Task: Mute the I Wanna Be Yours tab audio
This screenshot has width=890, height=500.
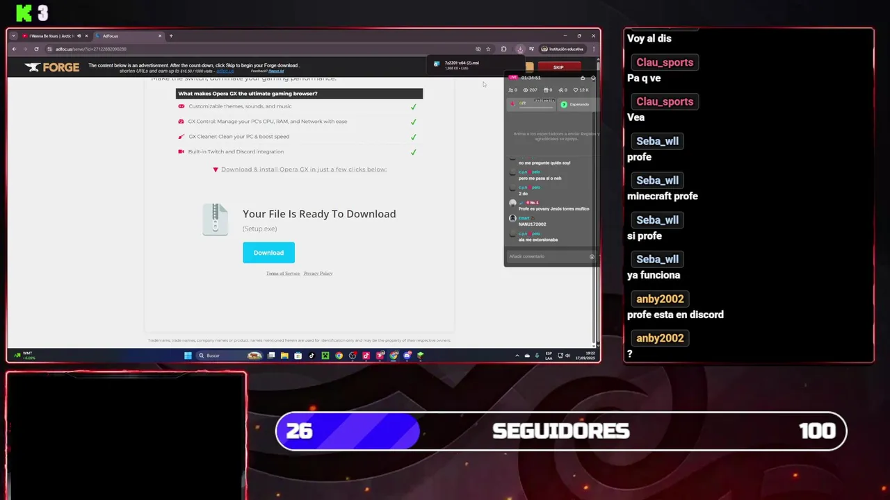Action: click(79, 36)
